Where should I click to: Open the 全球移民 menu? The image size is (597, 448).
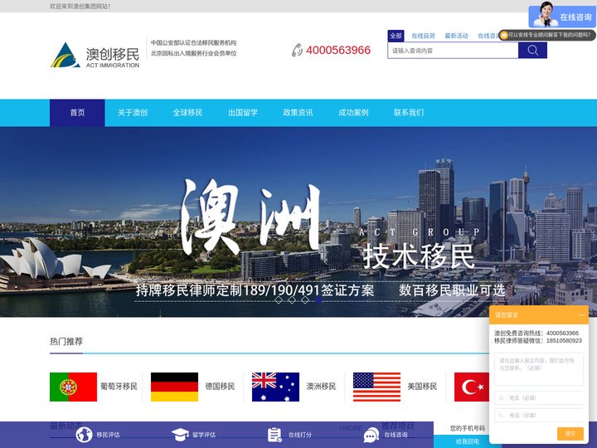[187, 113]
